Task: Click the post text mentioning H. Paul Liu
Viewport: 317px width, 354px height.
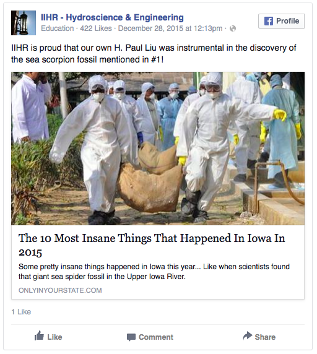Action: pos(154,54)
